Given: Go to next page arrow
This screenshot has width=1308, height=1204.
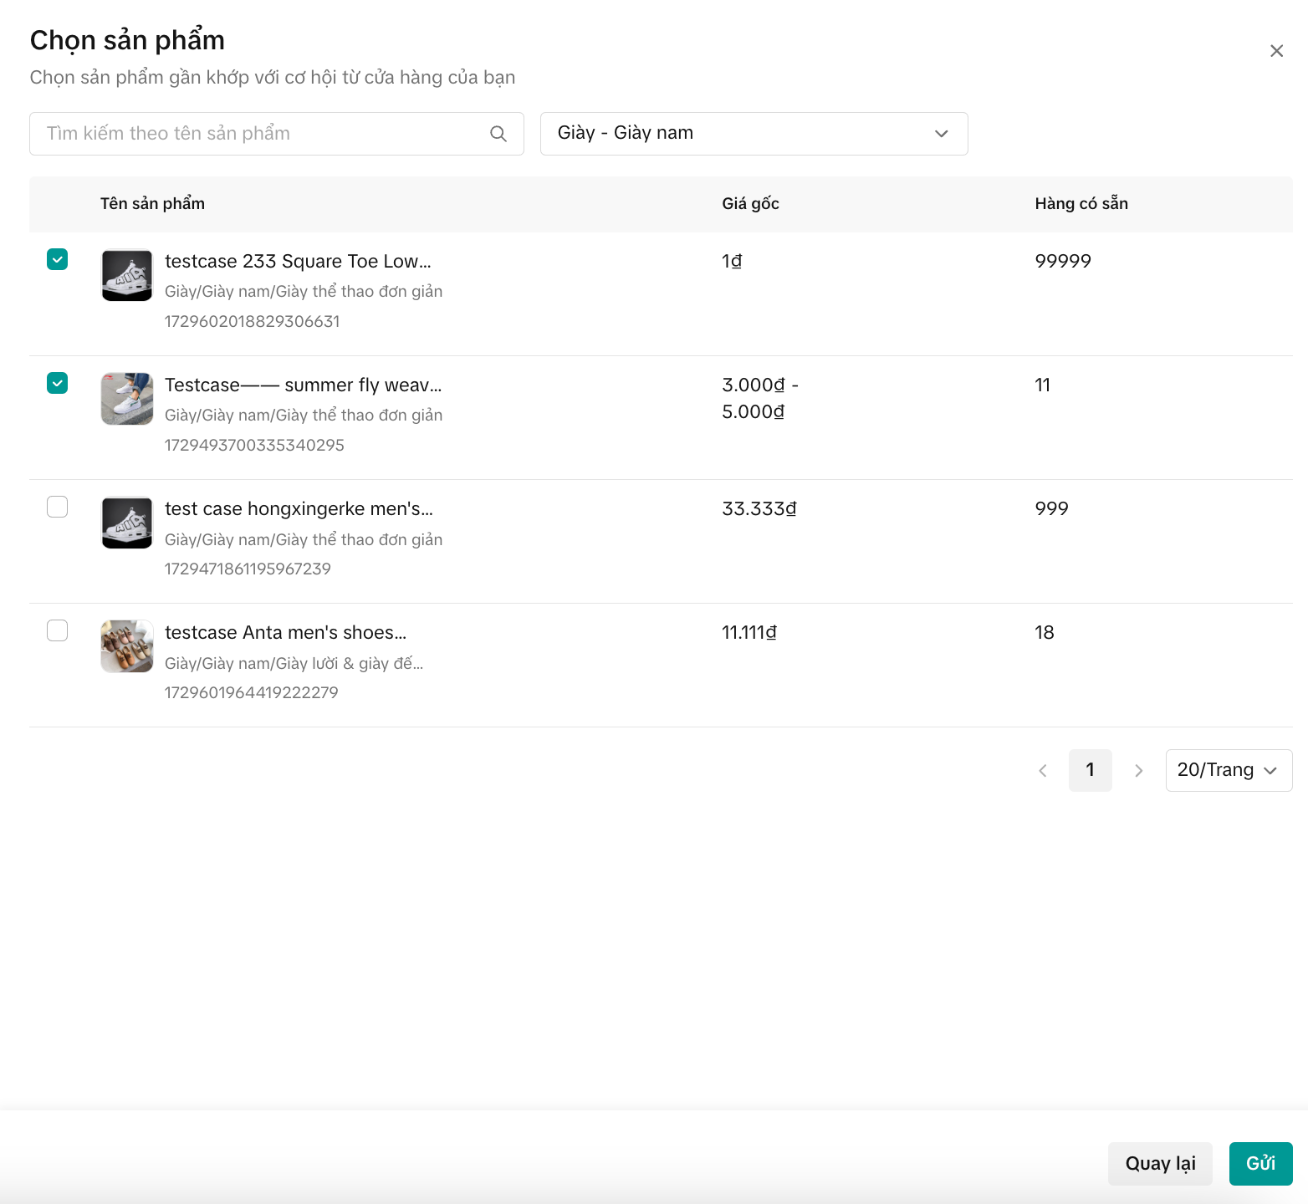Looking at the screenshot, I should tap(1138, 771).
